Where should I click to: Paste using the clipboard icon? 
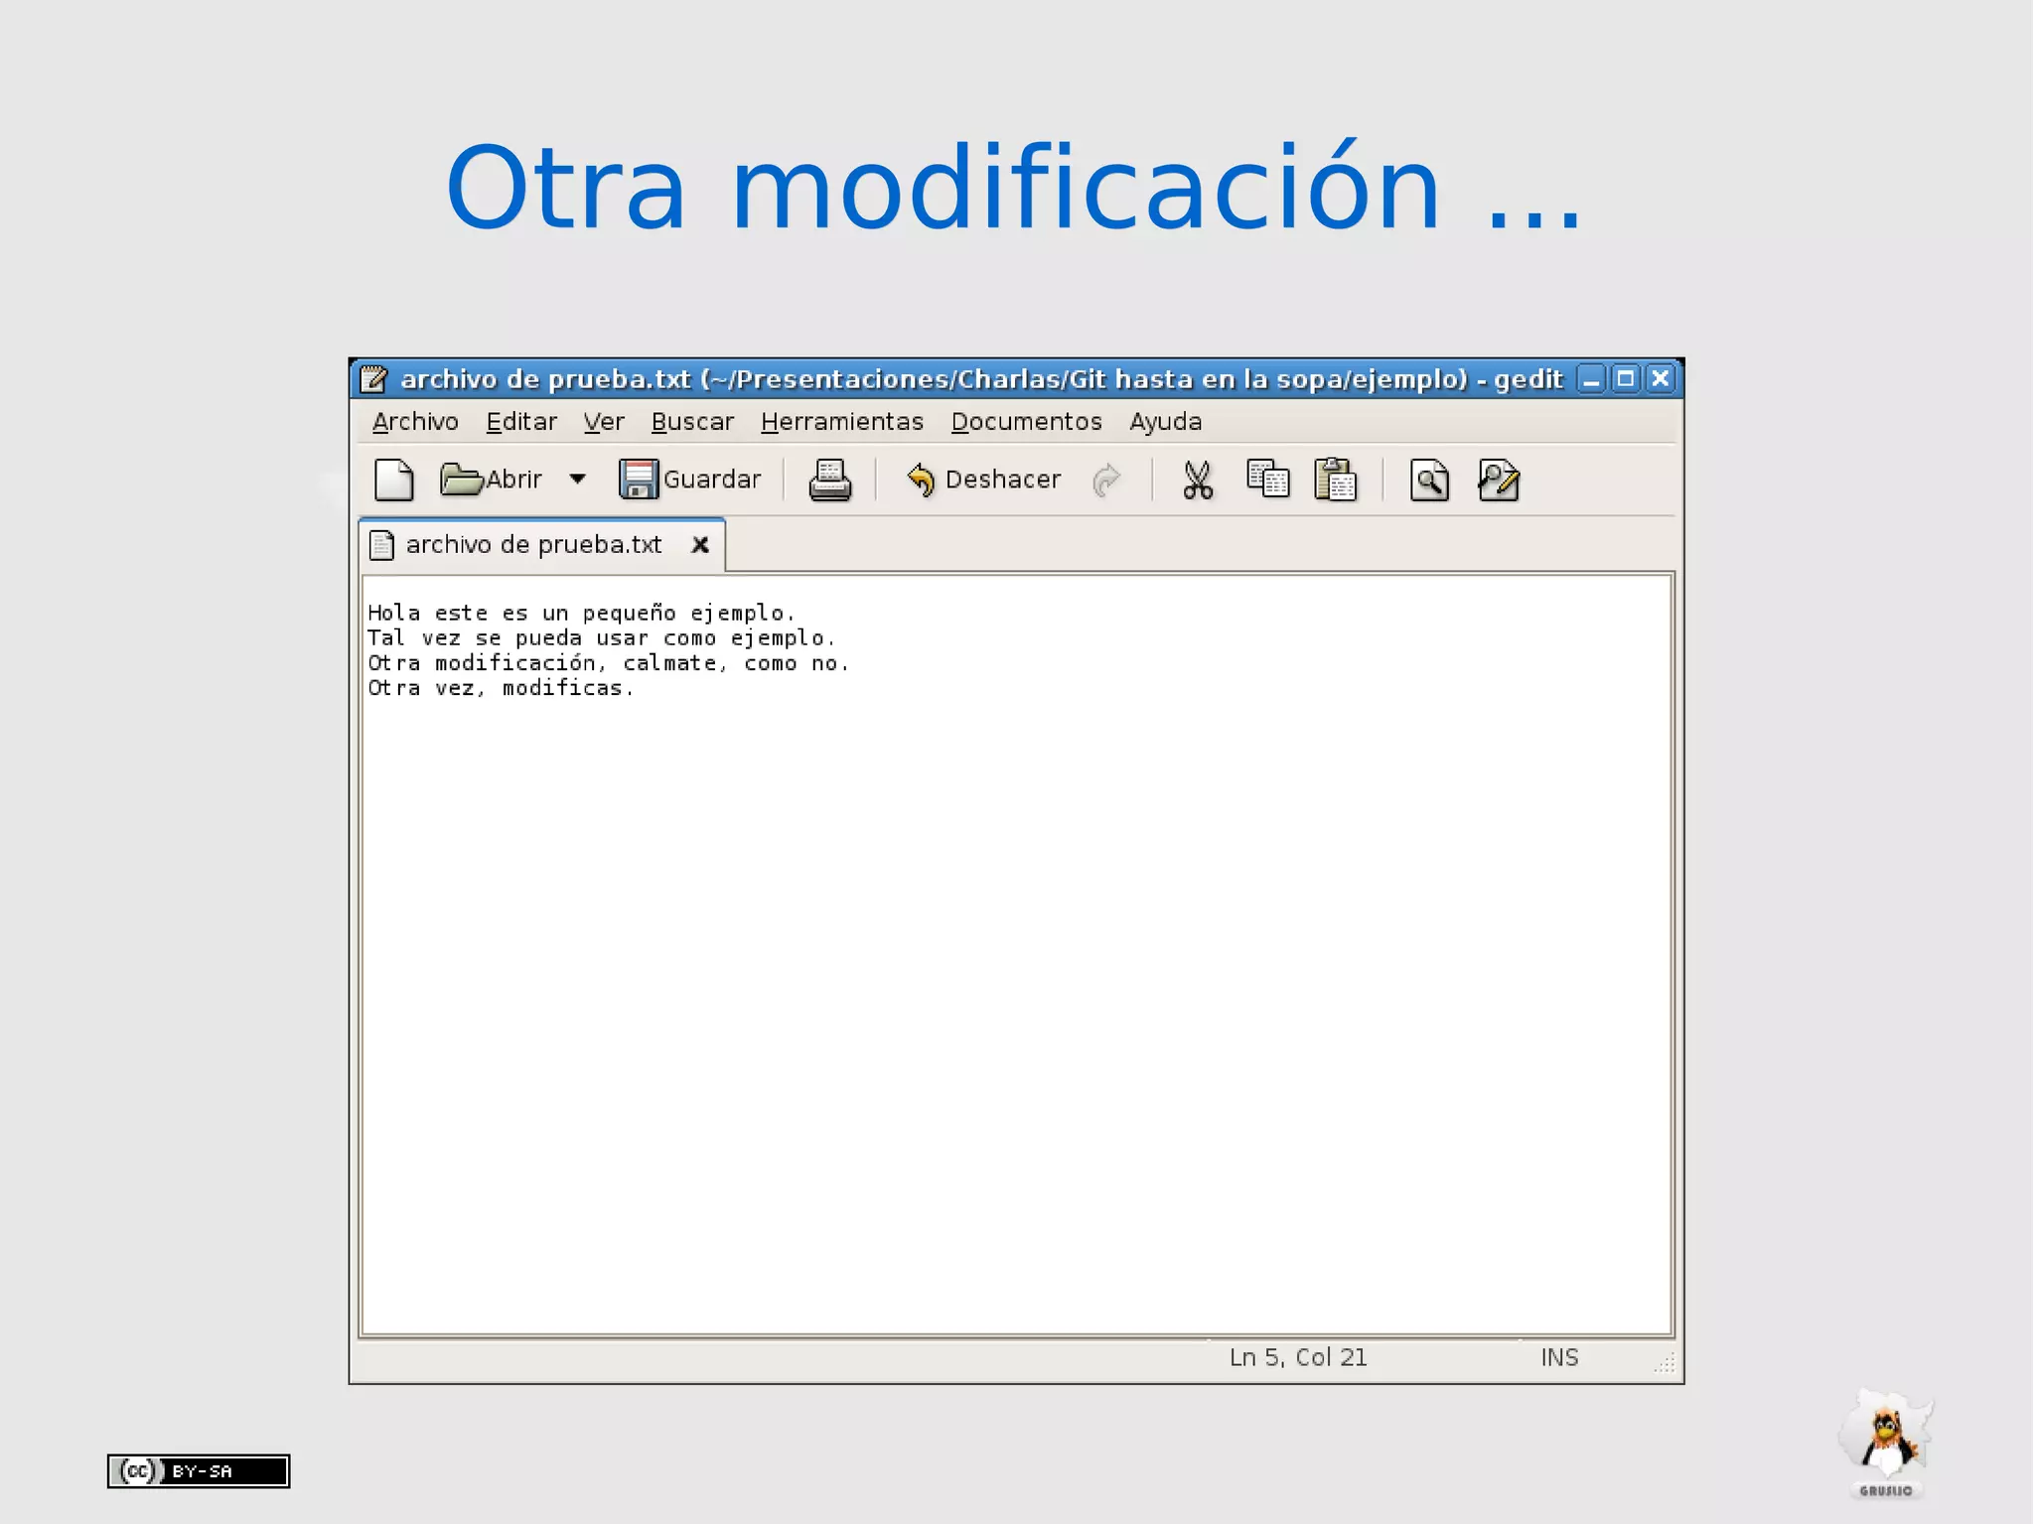point(1336,479)
